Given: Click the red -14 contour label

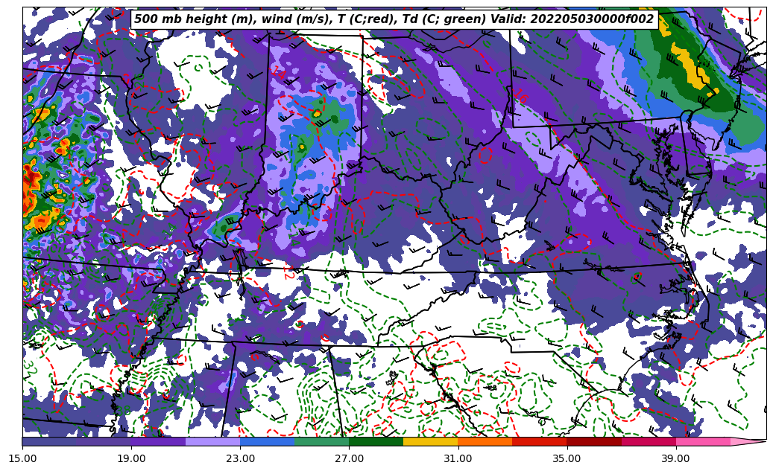Looking at the screenshot, I should pos(278,72).
